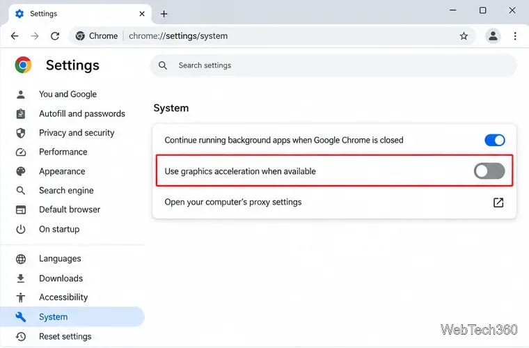Click the Search settings field
529x348 pixels.
[333, 65]
